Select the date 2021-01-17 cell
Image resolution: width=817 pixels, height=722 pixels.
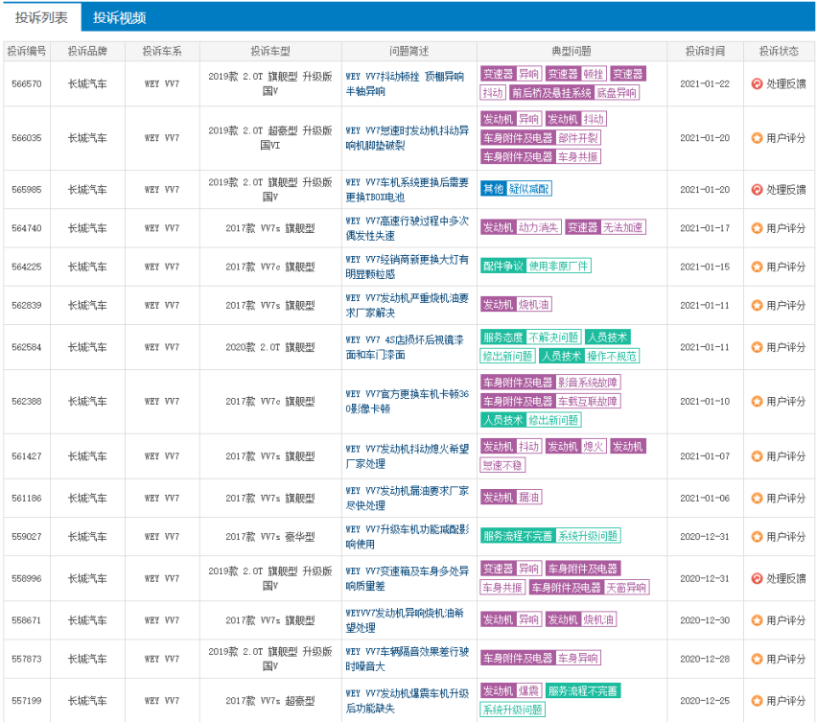coord(705,228)
